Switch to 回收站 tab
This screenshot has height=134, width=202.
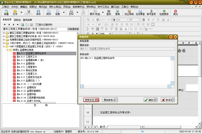(x=17, y=20)
